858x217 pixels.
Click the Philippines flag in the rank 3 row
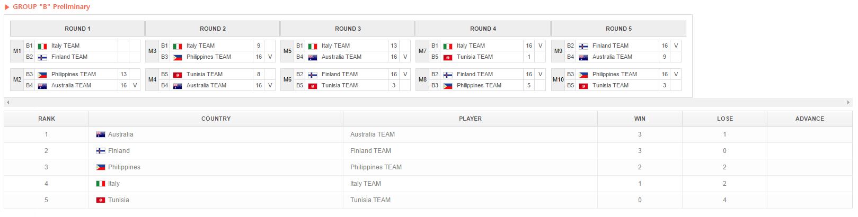100,167
